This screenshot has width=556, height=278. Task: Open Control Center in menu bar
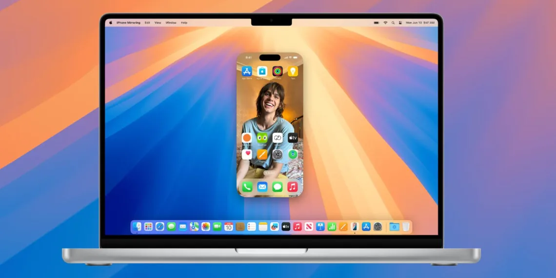(400, 23)
